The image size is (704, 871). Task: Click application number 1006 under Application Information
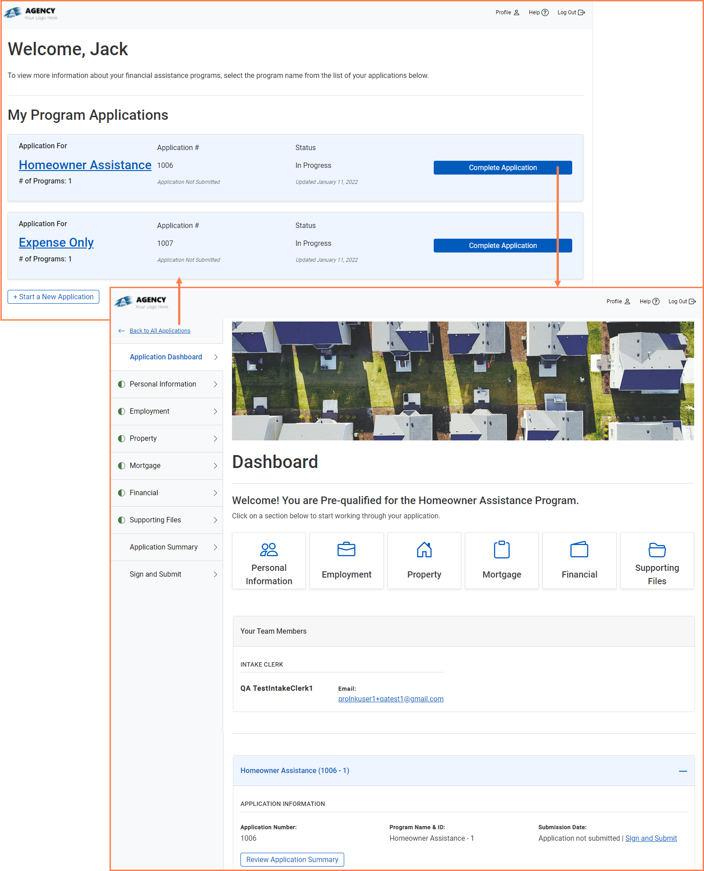pos(248,838)
